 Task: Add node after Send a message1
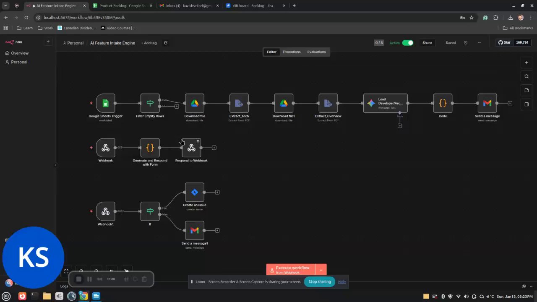[217, 230]
